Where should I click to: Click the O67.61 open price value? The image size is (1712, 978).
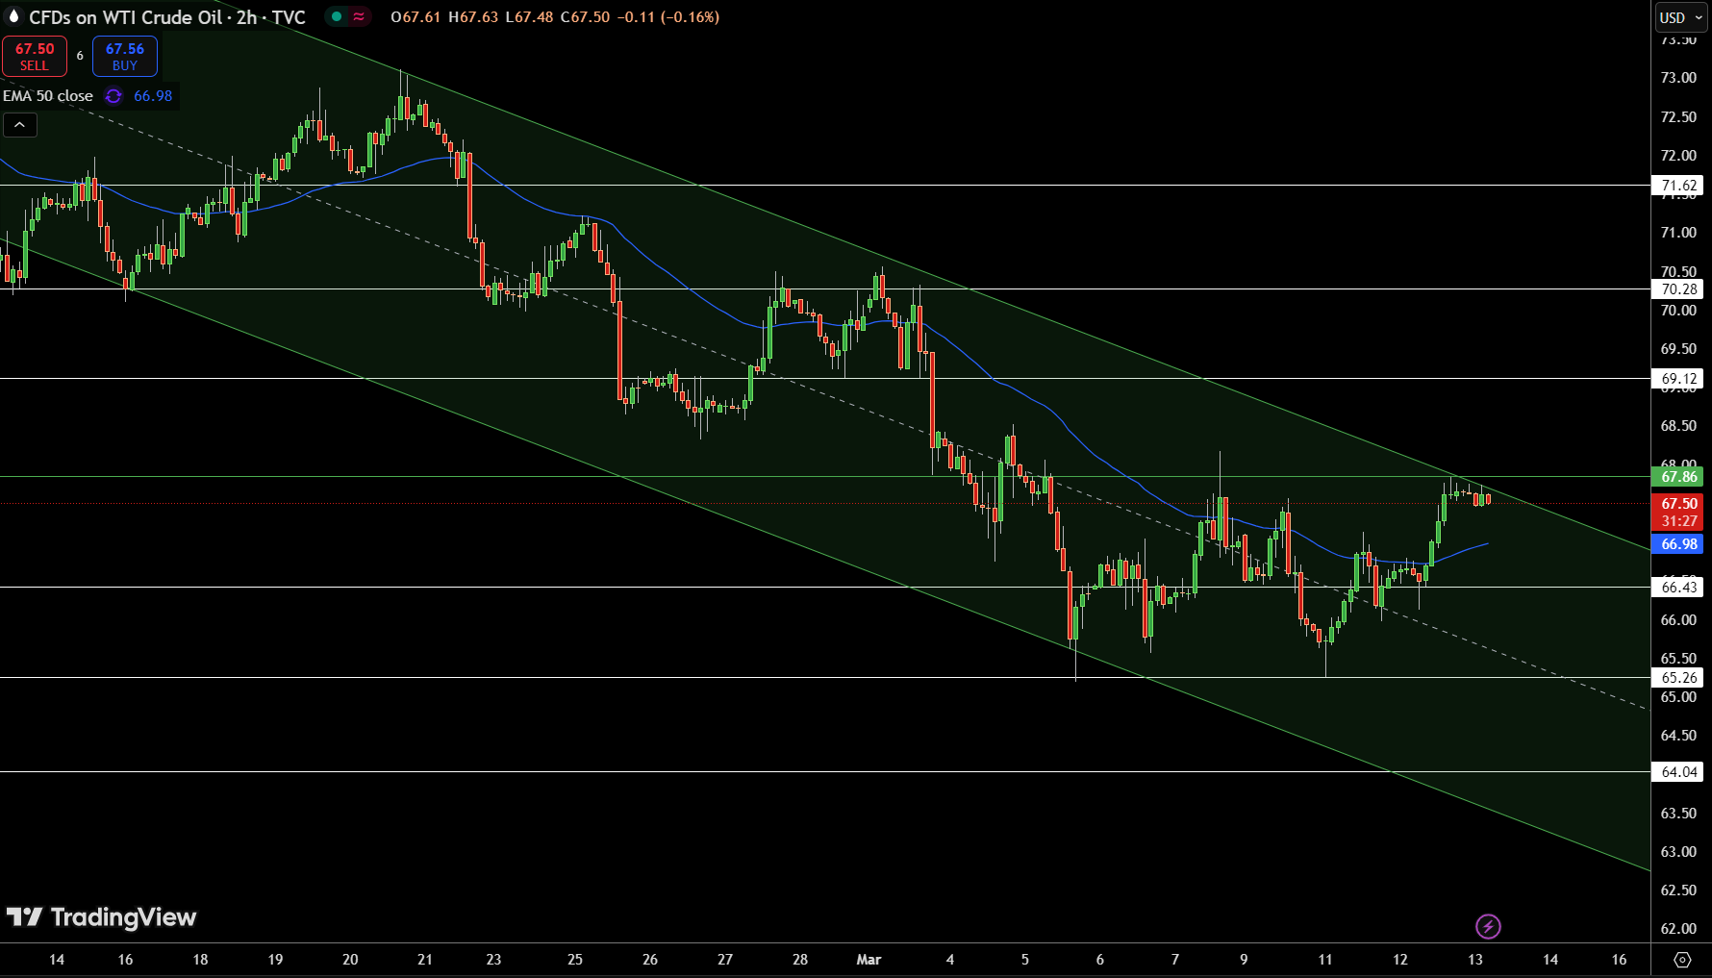[x=415, y=17]
